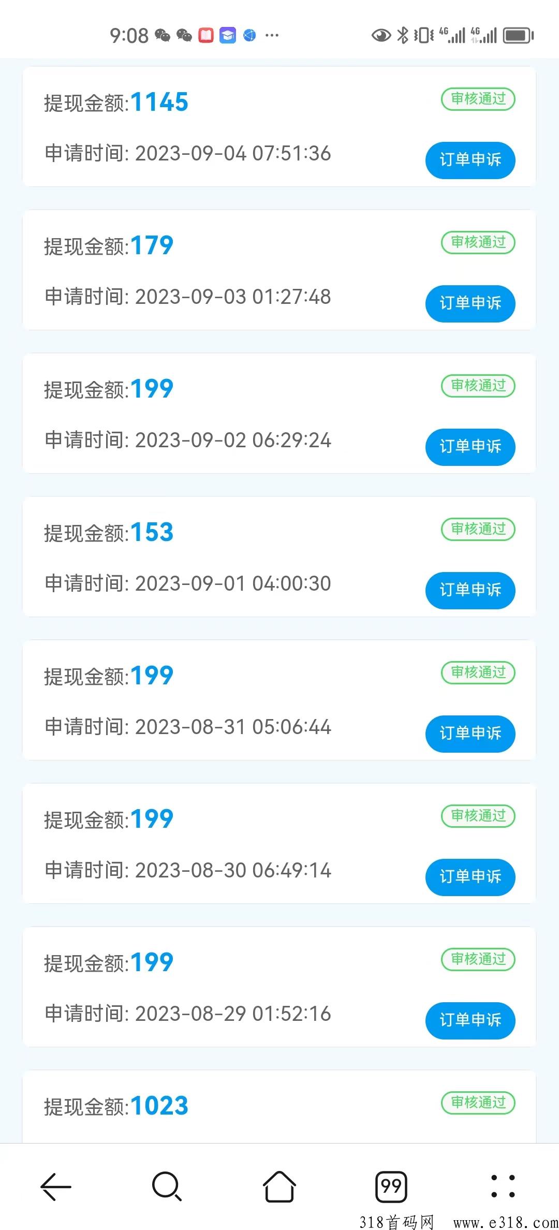Go to the browser home icon
Screen dimensions: 559x1230
pos(279,1186)
